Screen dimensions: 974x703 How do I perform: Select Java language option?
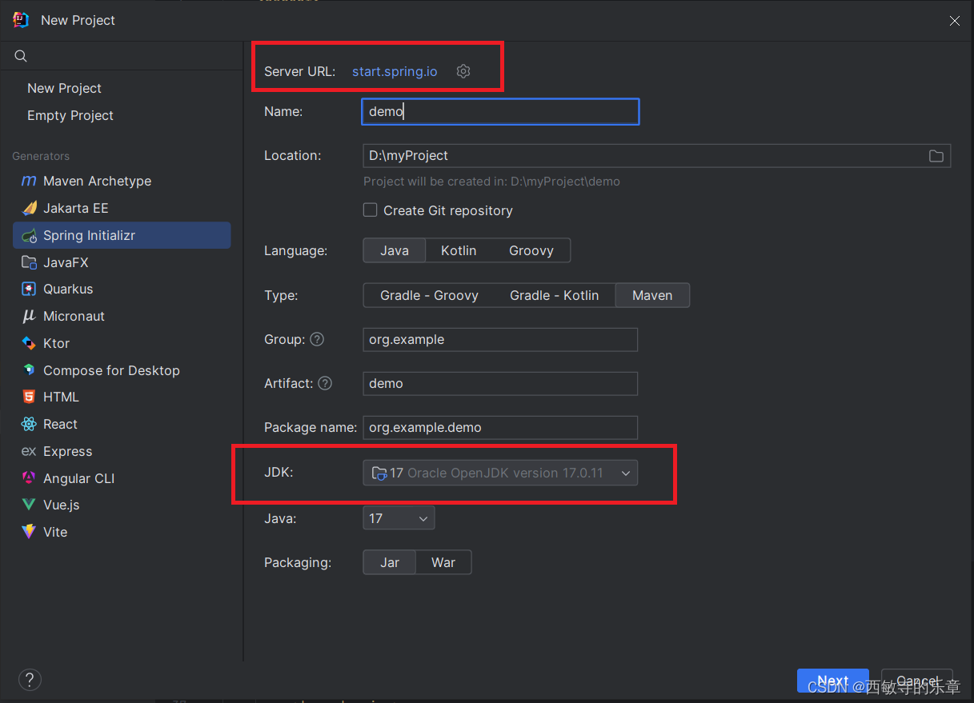395,250
